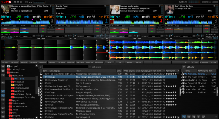Screen dimensions: 219x119
Task: Click the back arrow icon in browser sidebar
Action: (x=3, y=83)
